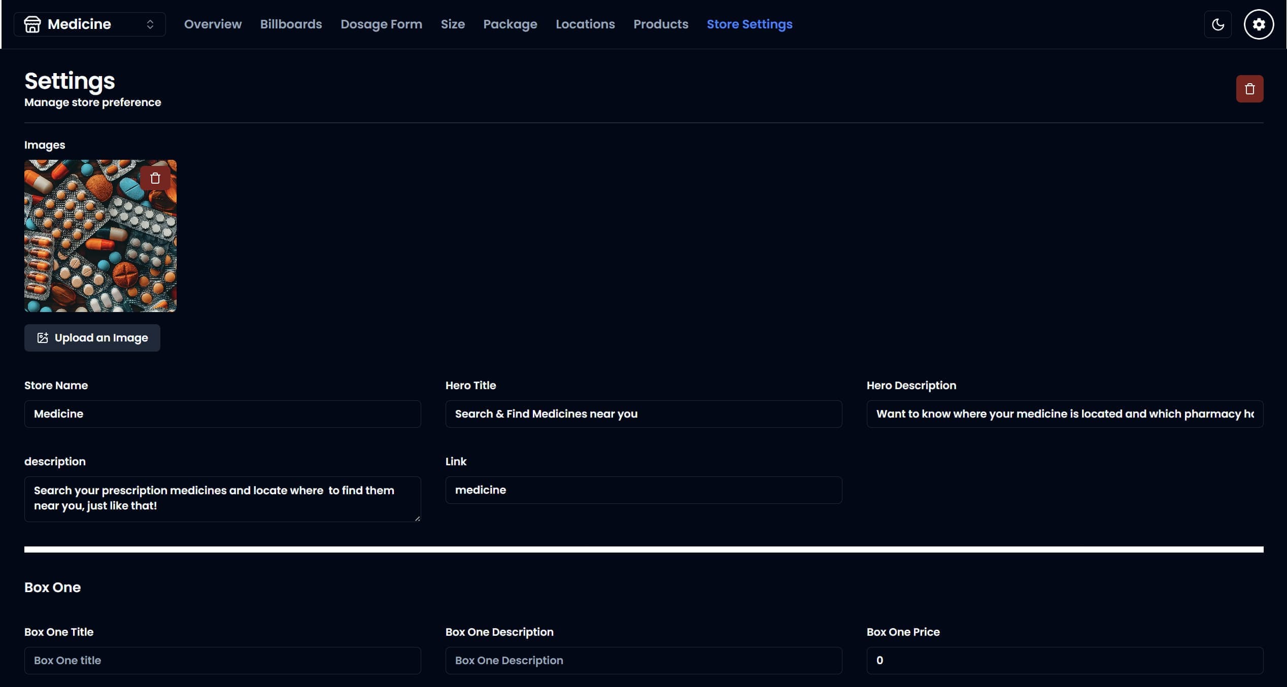Click the Box One Price field
The image size is (1287, 687).
point(1064,661)
